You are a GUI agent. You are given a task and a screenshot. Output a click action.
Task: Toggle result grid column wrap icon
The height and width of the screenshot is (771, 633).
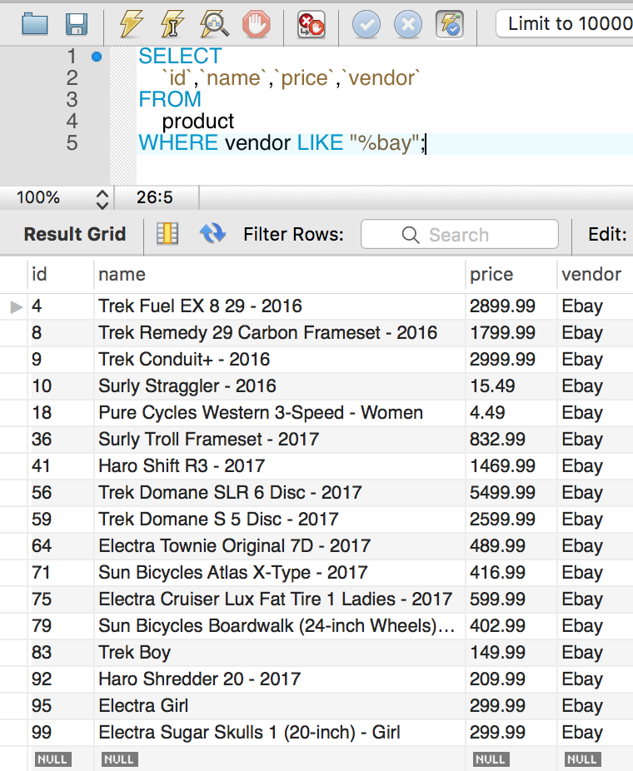tap(167, 234)
